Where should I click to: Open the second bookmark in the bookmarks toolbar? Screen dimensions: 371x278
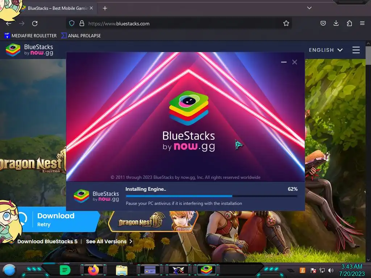click(81, 36)
